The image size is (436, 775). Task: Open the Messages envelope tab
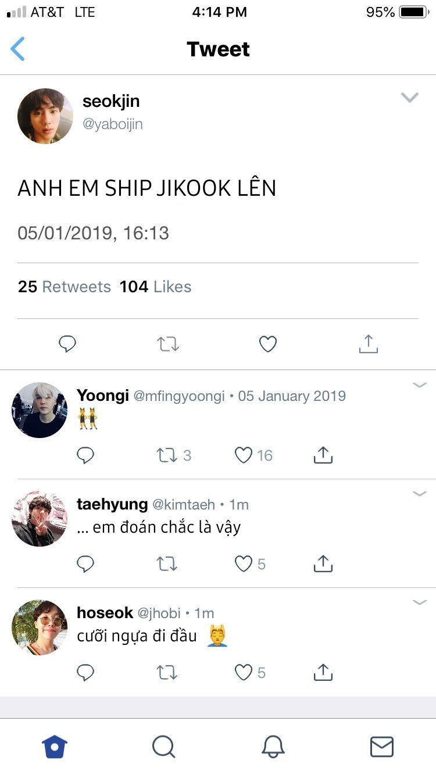pos(382,747)
